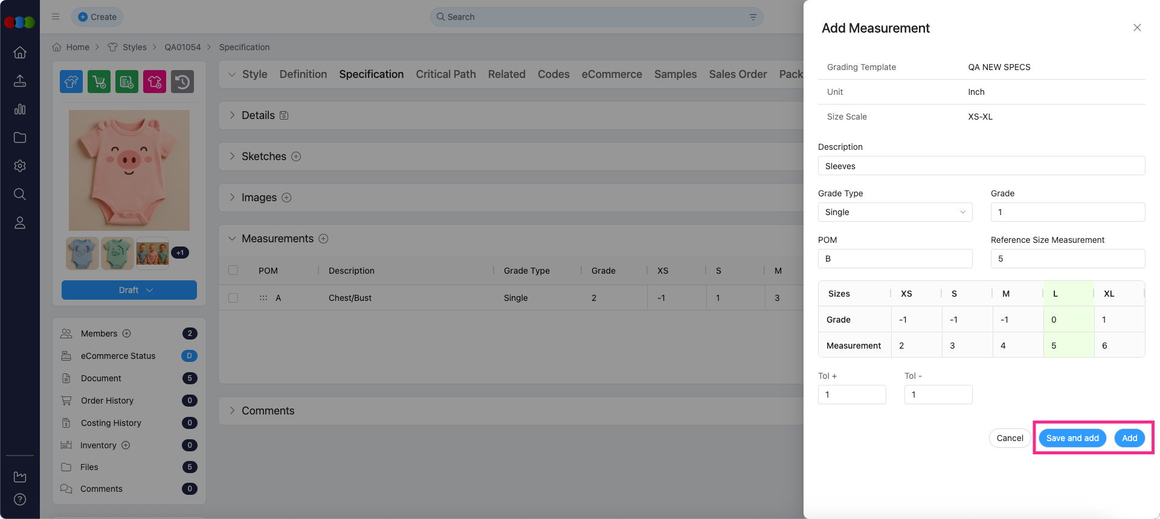This screenshot has height=519, width=1160.
Task: Click the Save and add button
Action: (x=1072, y=438)
